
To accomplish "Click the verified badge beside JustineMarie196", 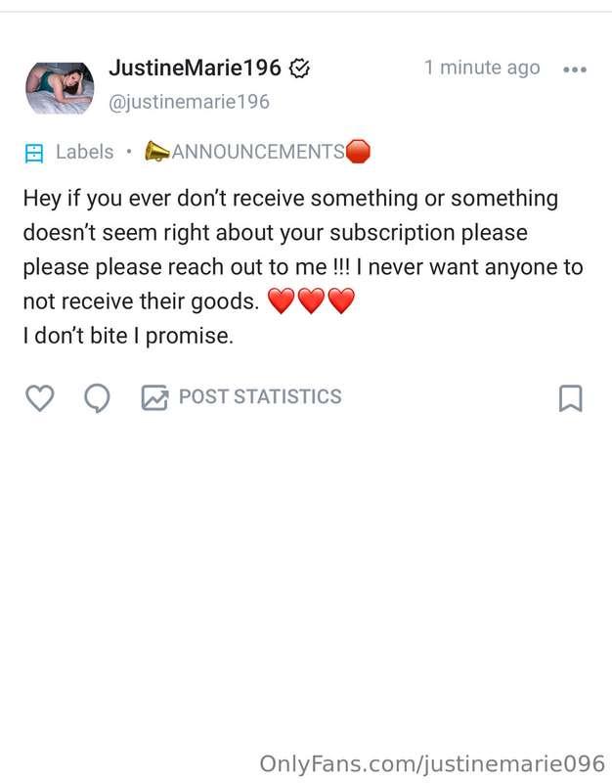I will click(x=300, y=69).
